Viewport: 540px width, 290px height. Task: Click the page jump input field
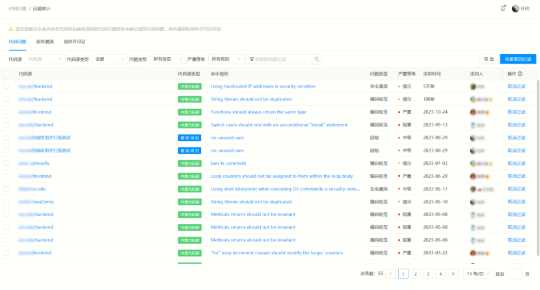pyautogui.click(x=514, y=274)
